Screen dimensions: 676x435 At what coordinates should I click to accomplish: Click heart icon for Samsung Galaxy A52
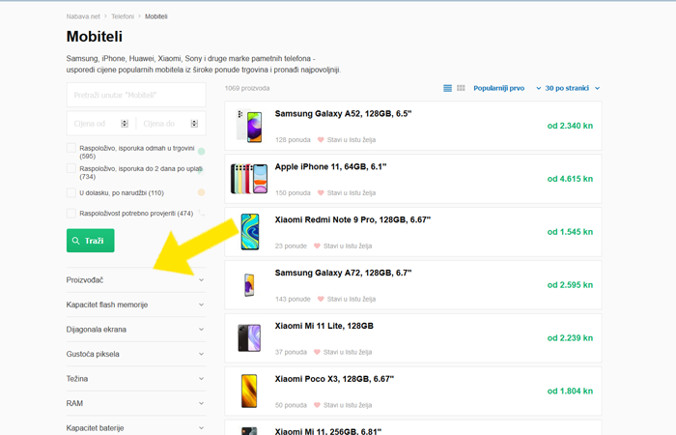click(x=321, y=140)
